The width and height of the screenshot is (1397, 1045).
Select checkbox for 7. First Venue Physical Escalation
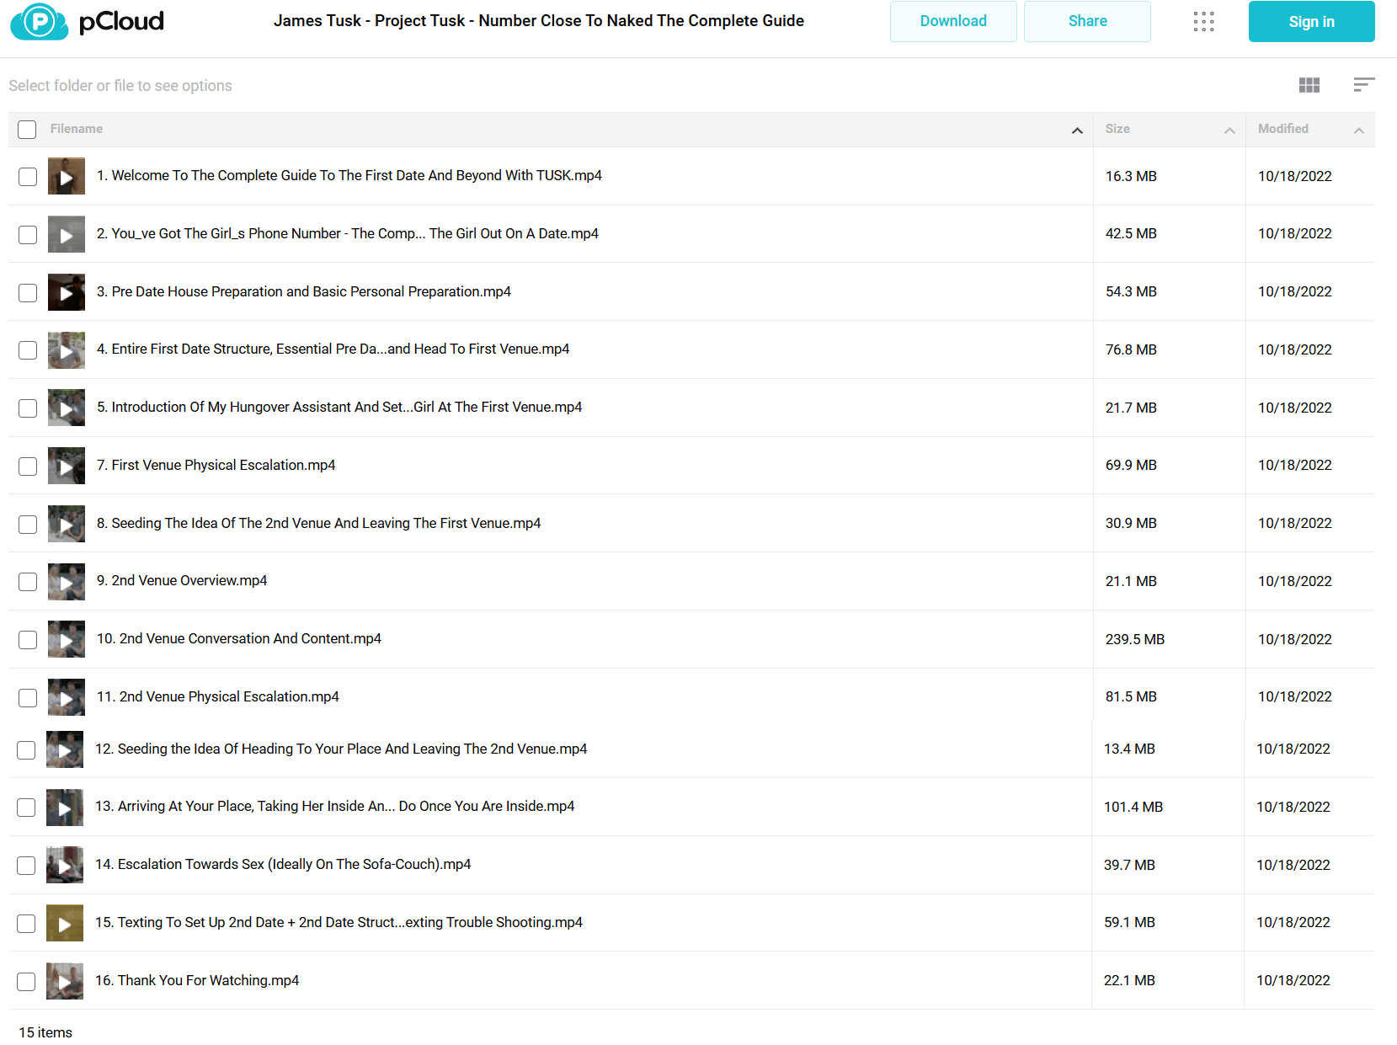[x=28, y=467]
